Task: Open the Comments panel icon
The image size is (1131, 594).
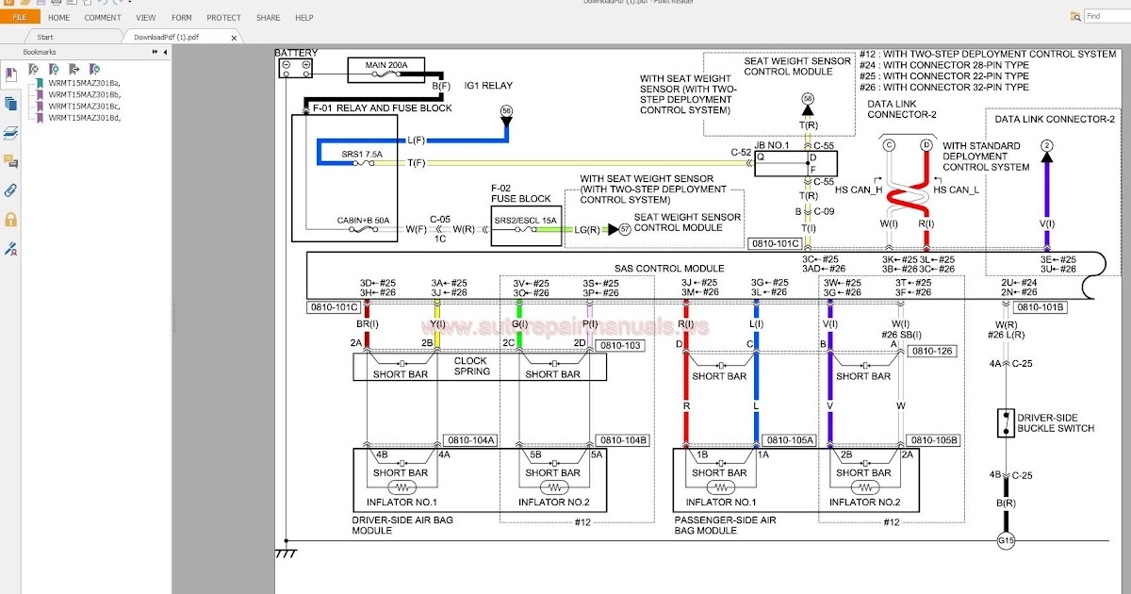Action: [10, 161]
